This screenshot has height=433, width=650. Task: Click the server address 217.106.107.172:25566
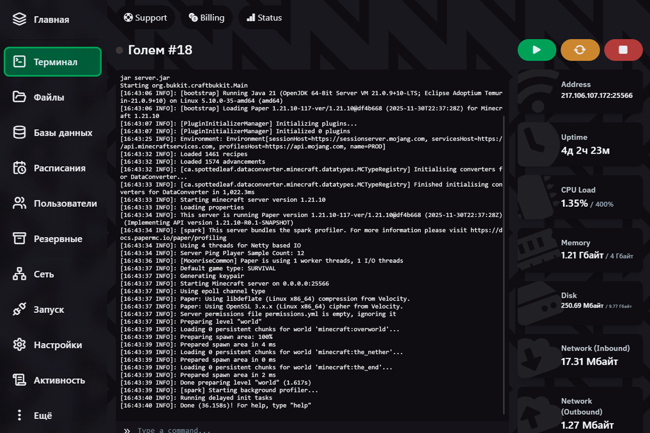(596, 95)
